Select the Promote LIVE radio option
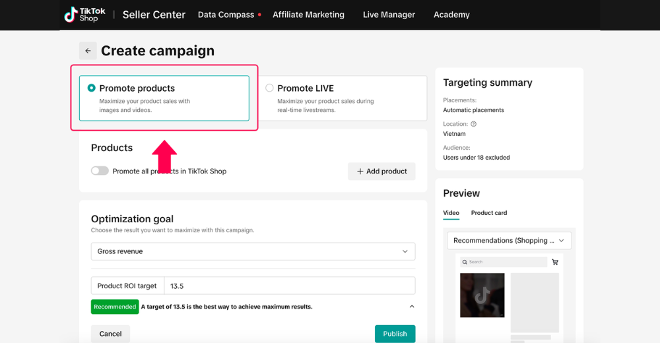This screenshot has height=343, width=660. pyautogui.click(x=269, y=88)
